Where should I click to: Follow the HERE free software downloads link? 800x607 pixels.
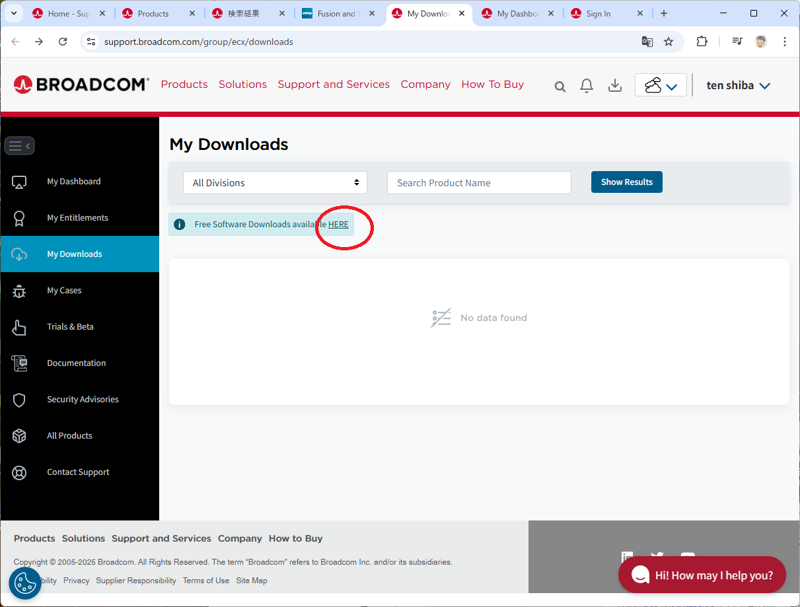pos(338,225)
